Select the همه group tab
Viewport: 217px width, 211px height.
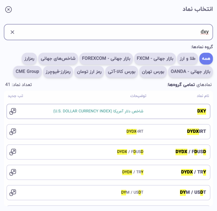click(x=206, y=59)
